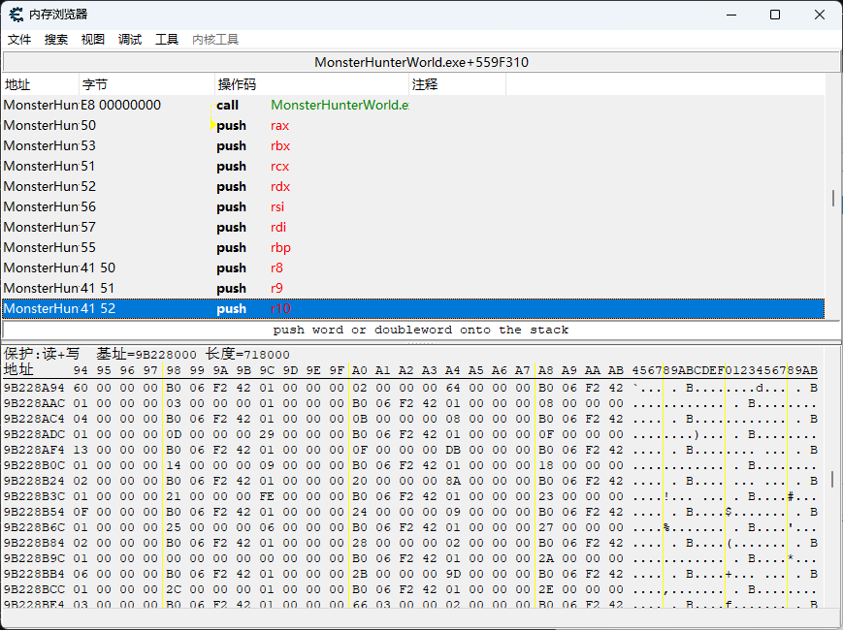Viewport: 843px width, 630px height.
Task: Click the disassembler vertical scrollbar thumb
Action: point(833,198)
